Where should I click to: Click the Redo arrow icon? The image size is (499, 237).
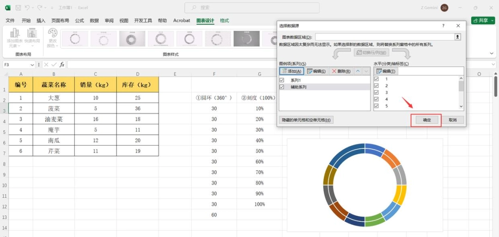coord(40,7)
